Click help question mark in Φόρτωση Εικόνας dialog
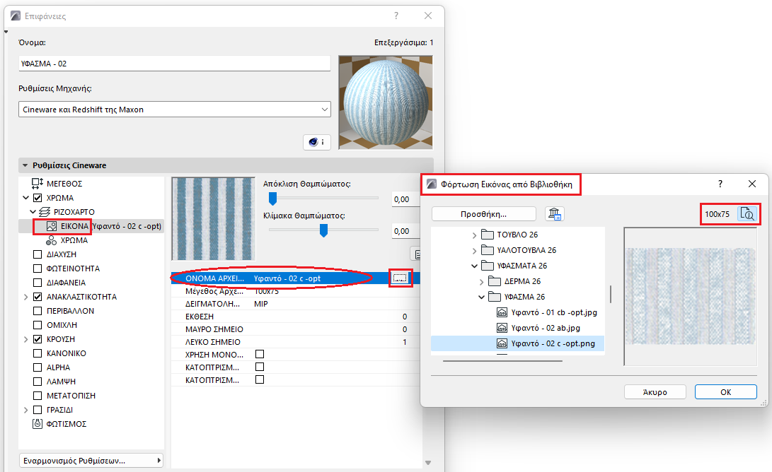Image resolution: width=772 pixels, height=472 pixels. click(x=720, y=184)
